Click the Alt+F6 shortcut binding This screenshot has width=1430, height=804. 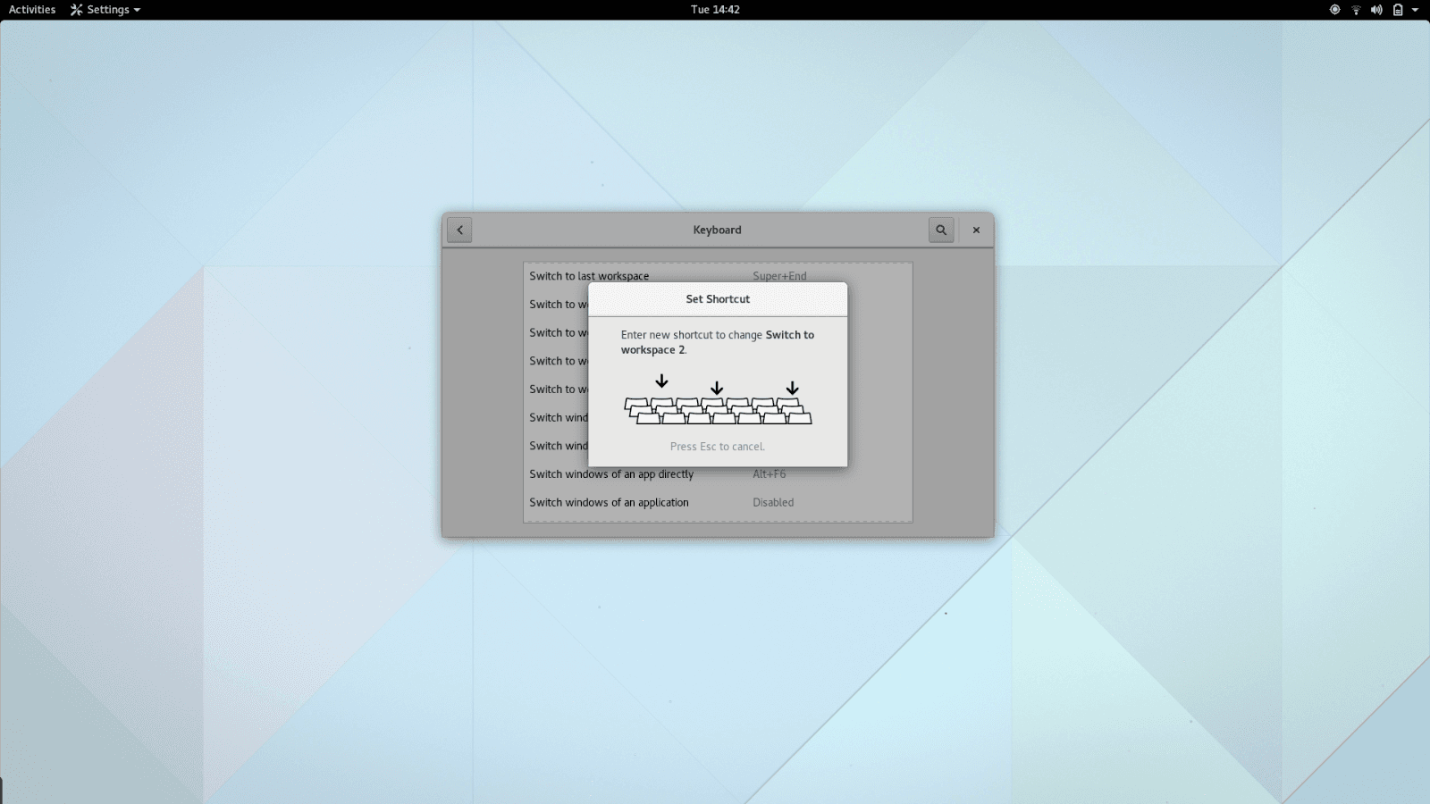coord(769,474)
